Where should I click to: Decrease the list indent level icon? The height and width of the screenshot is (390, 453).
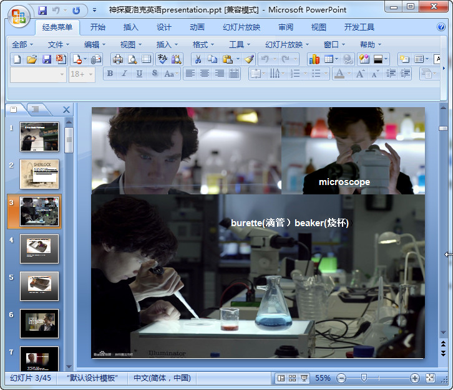391,74
